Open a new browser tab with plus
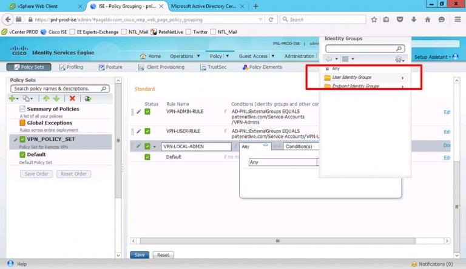Screen dimensions: 466x269 (255, 6)
